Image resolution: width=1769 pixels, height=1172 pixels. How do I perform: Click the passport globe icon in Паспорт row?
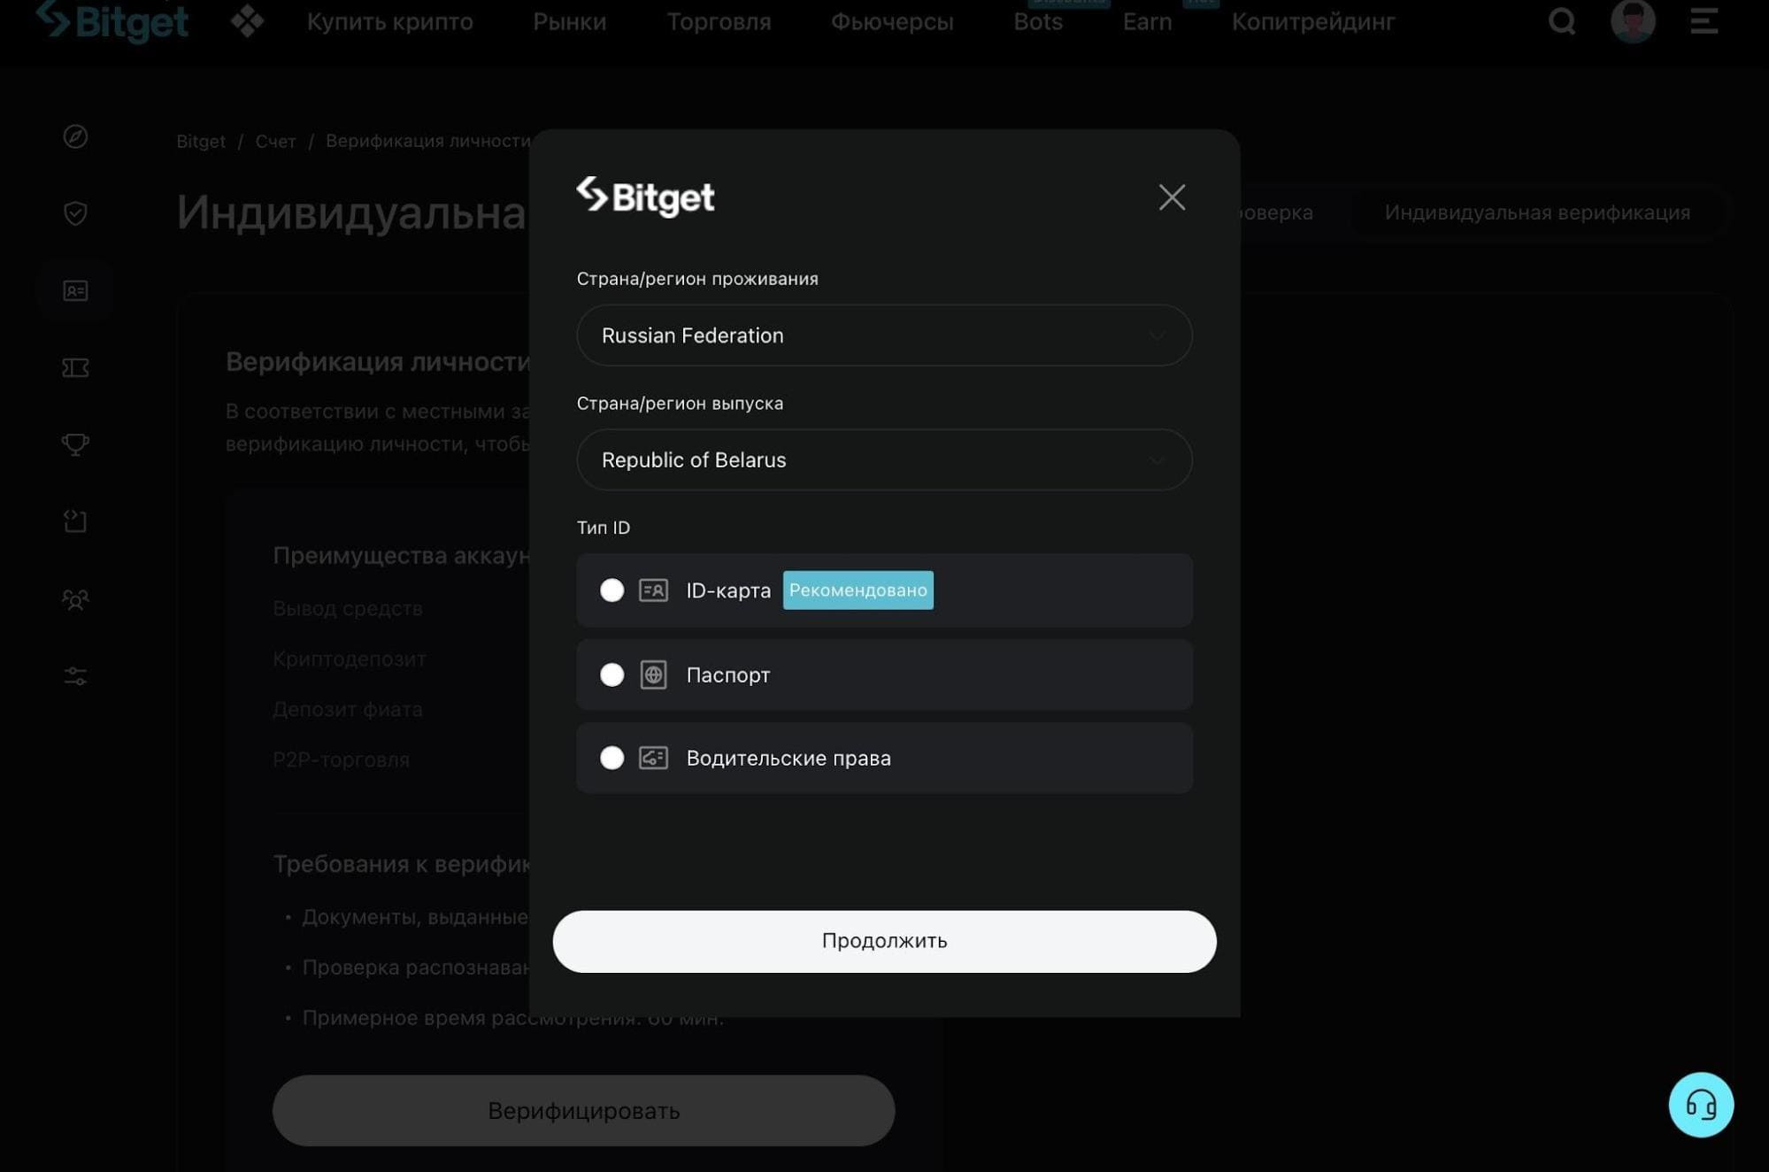tap(653, 675)
